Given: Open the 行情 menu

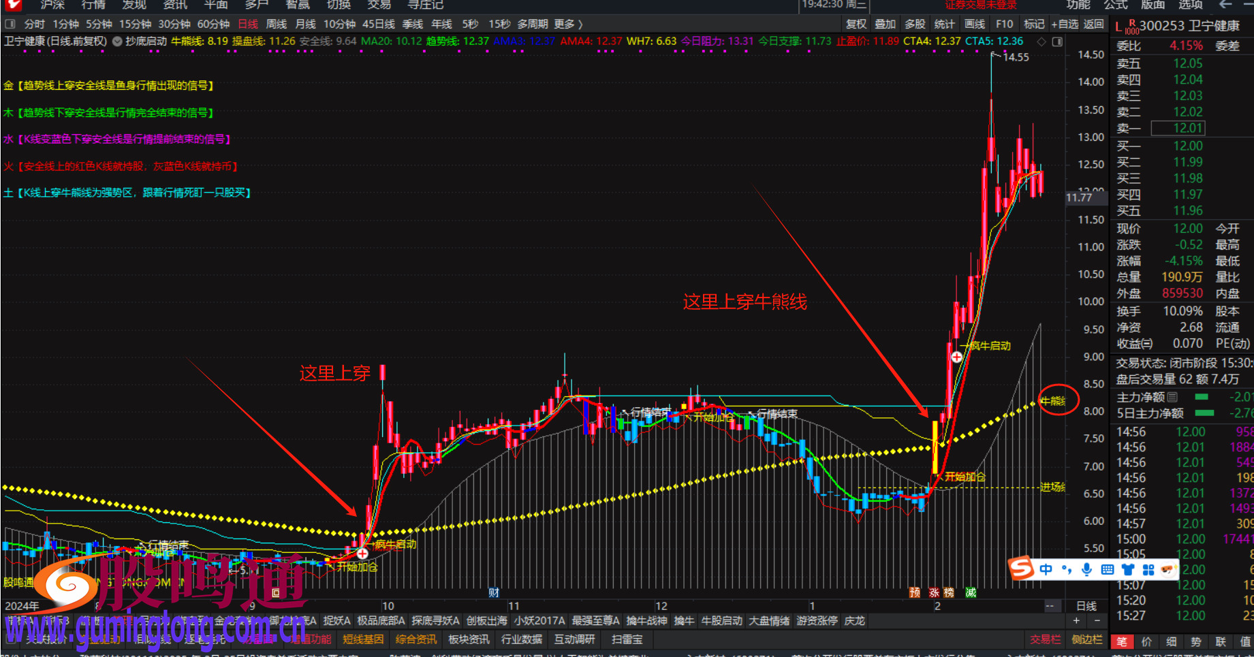Looking at the screenshot, I should 93,5.
